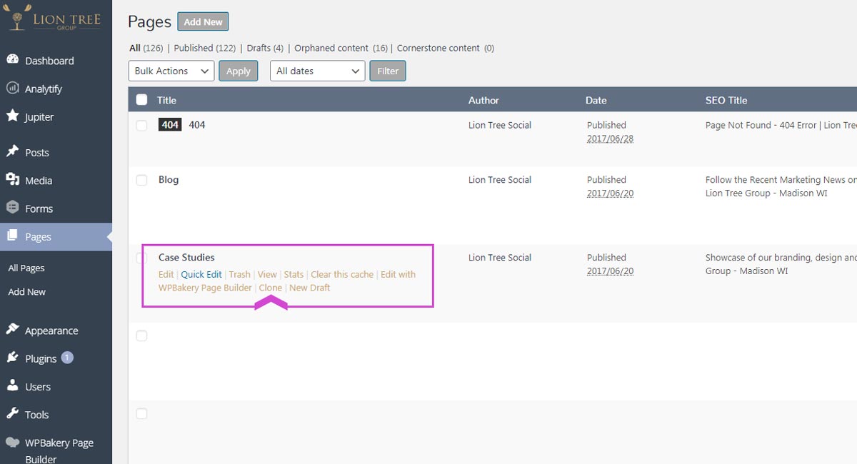Click Stats under Case Studies
Viewport: 857px width, 464px height.
click(294, 274)
